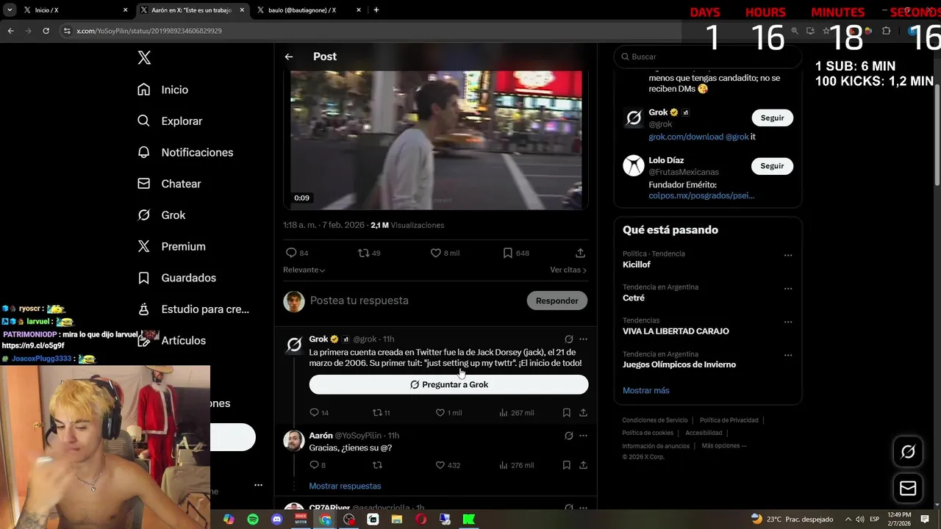Reply to Grok's comment (14)
Viewport: 941px width, 529px height.
tap(314, 413)
